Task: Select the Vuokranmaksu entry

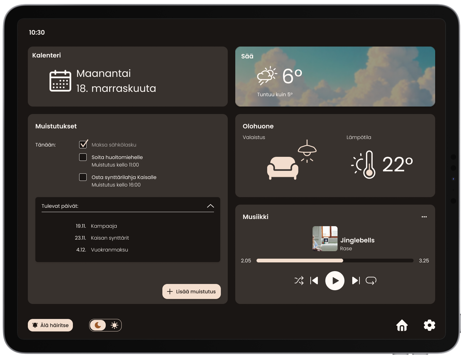Action: (x=102, y=250)
